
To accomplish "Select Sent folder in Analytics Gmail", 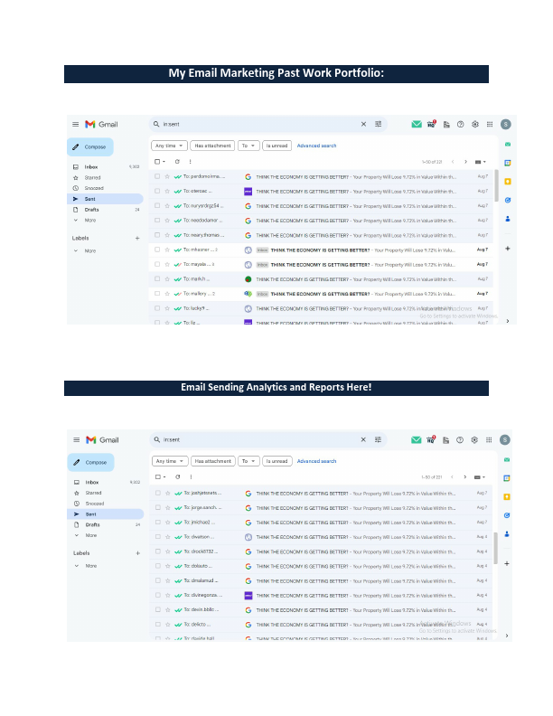I will pyautogui.click(x=107, y=514).
